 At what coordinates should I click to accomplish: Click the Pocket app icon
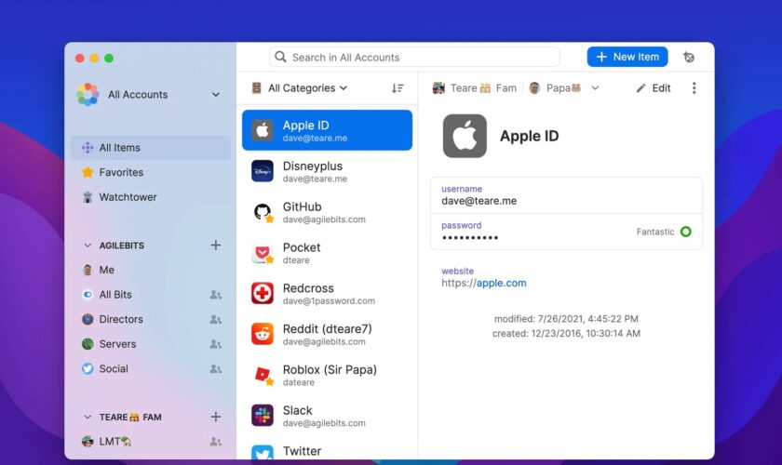[x=263, y=253]
